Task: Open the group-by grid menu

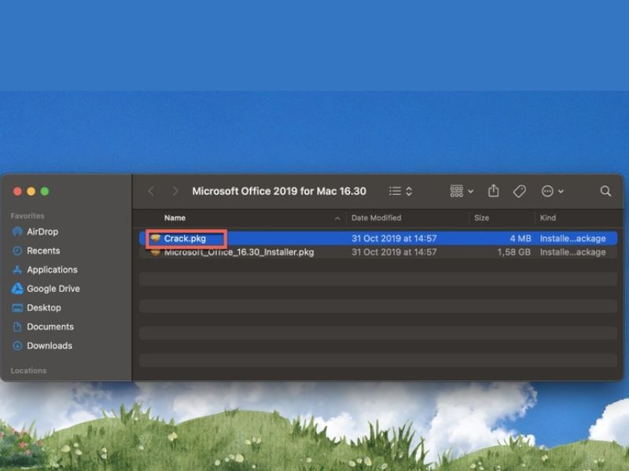Action: tap(462, 191)
